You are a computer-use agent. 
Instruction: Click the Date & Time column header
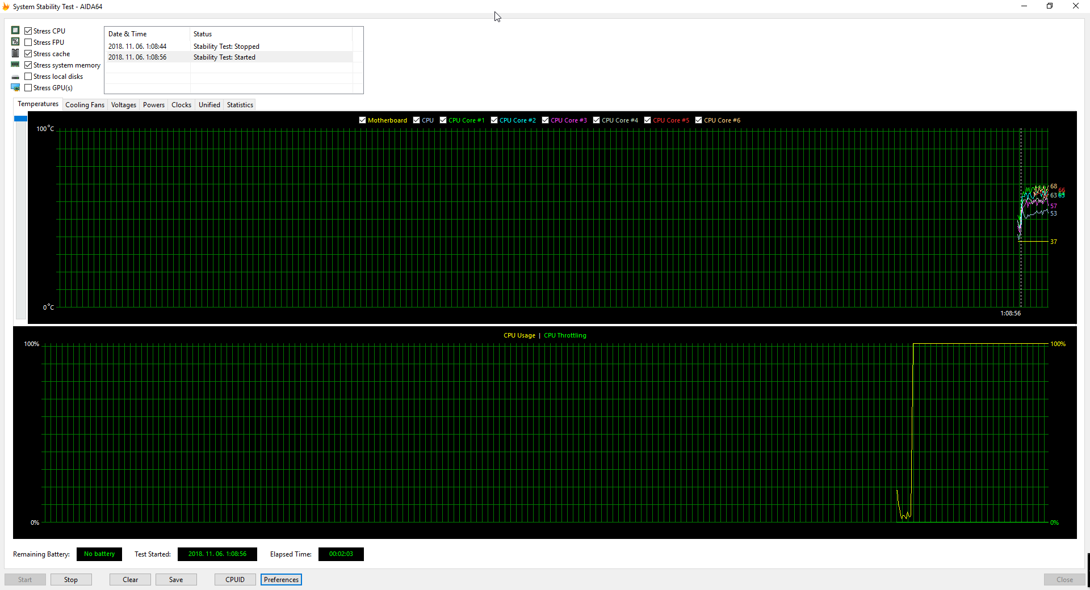click(x=148, y=34)
